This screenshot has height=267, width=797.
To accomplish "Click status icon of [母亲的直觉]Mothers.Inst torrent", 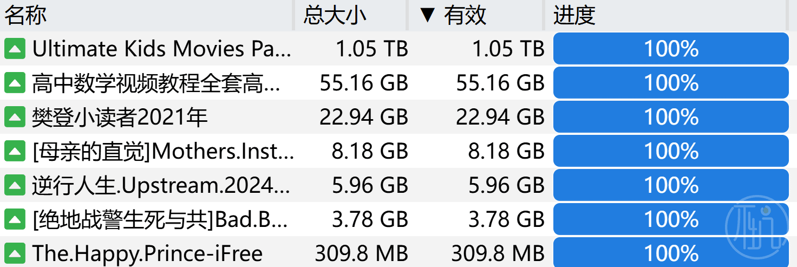I will (x=15, y=151).
